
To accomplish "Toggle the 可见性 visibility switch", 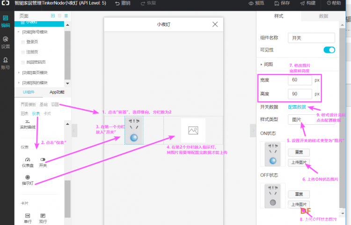I will coord(329,50).
